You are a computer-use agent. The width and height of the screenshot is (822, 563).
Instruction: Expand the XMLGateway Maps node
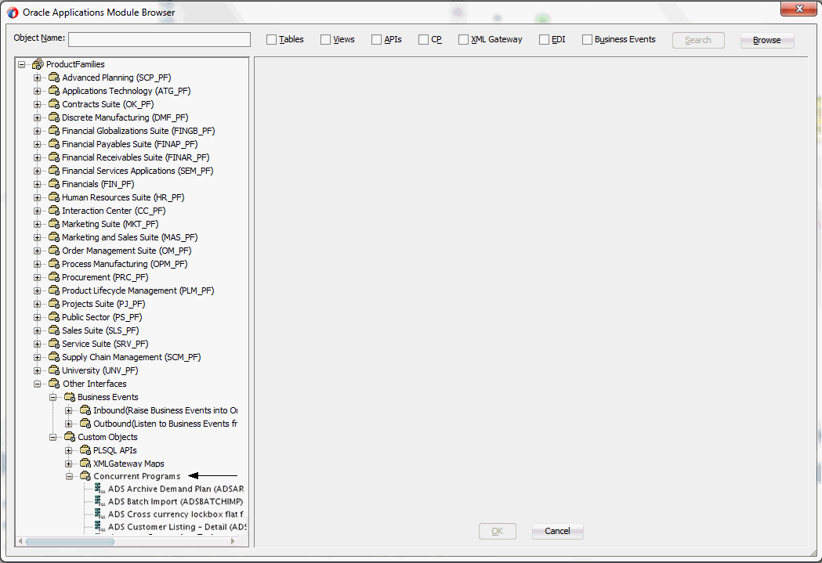pos(69,464)
